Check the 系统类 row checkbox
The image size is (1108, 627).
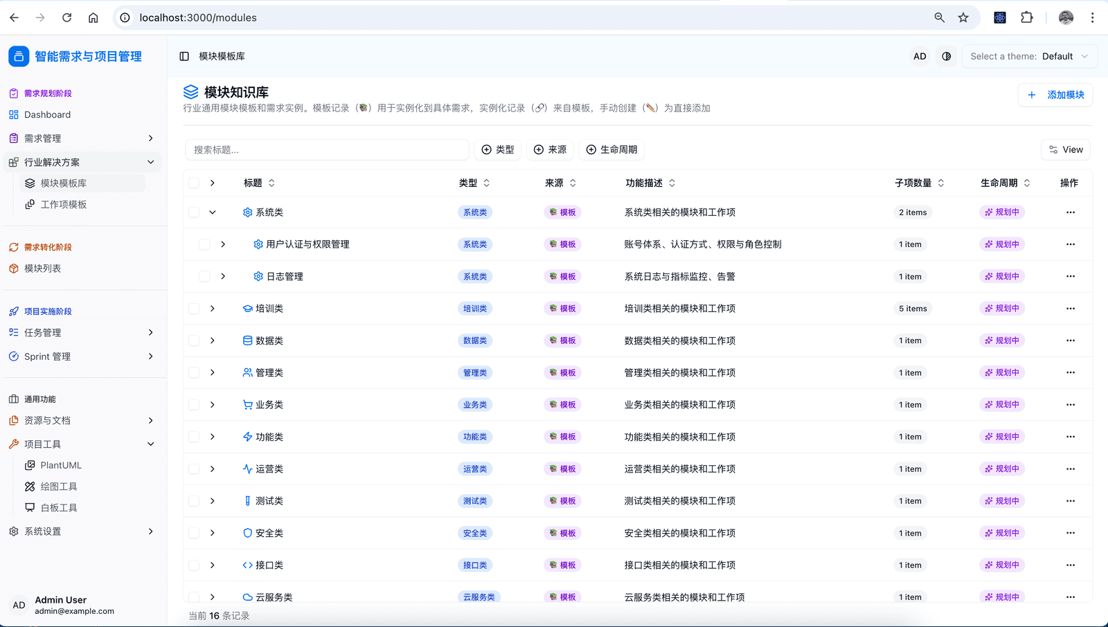point(193,212)
